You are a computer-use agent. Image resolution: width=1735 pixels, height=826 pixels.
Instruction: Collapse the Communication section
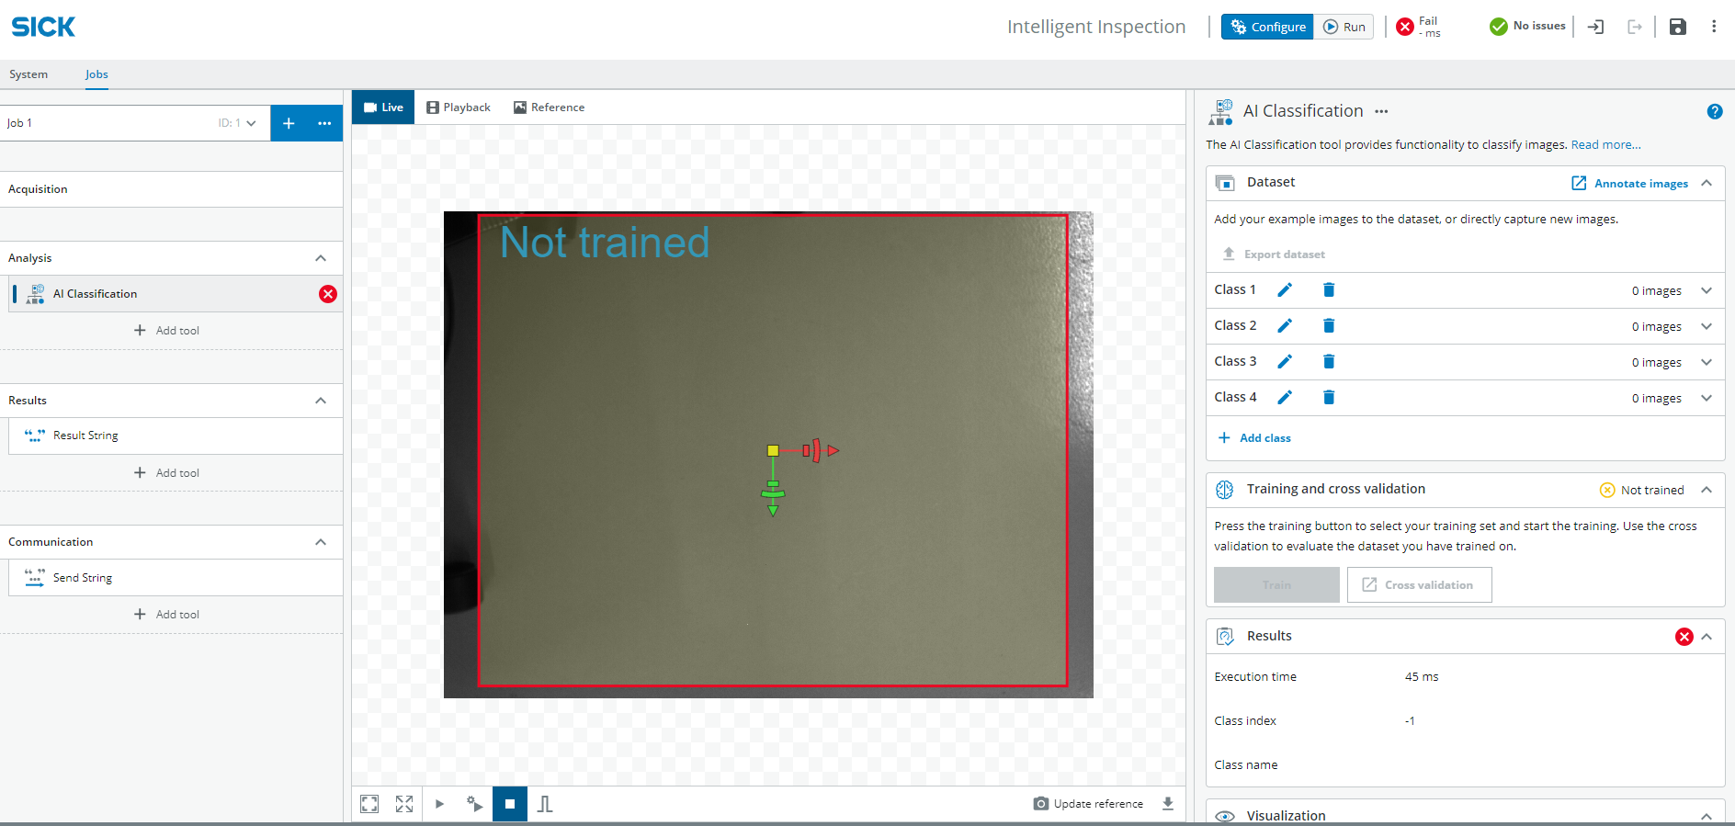tap(321, 542)
